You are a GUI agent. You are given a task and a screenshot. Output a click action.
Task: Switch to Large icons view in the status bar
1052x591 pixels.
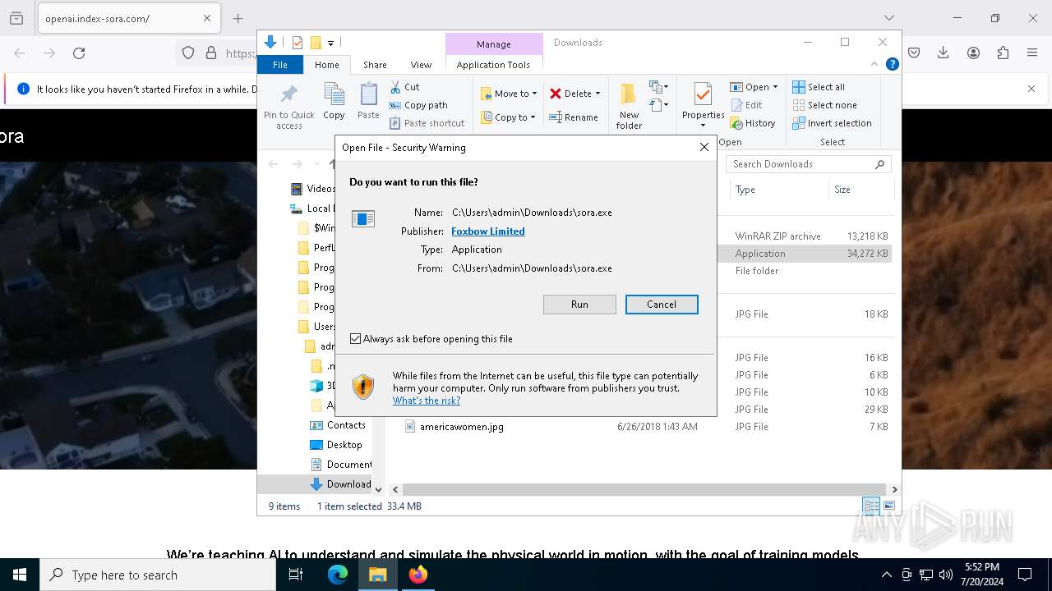point(888,506)
